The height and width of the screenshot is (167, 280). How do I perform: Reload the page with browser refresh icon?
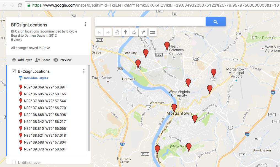tap(20, 5)
